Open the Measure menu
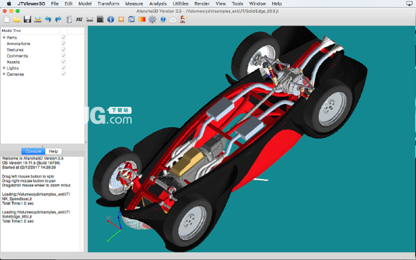Image resolution: width=416 pixels, height=260 pixels. coord(134,3)
